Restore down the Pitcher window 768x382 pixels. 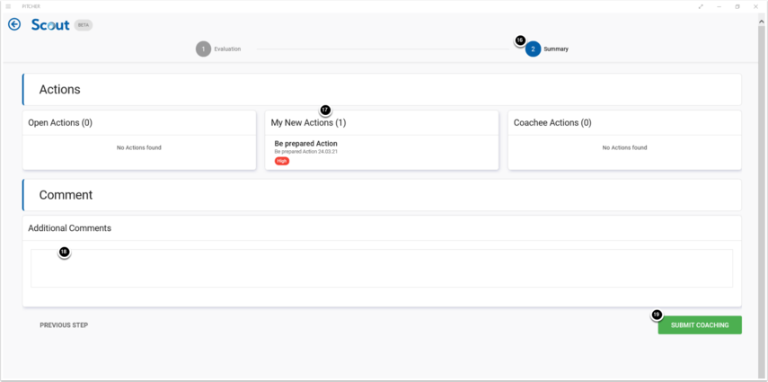(737, 6)
